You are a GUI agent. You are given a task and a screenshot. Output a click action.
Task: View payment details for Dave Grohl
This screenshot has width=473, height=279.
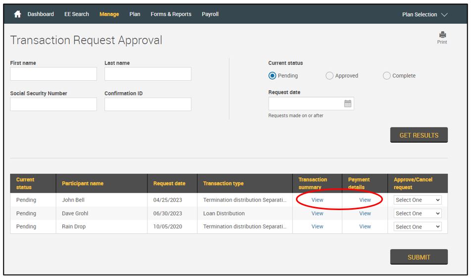[365, 214]
